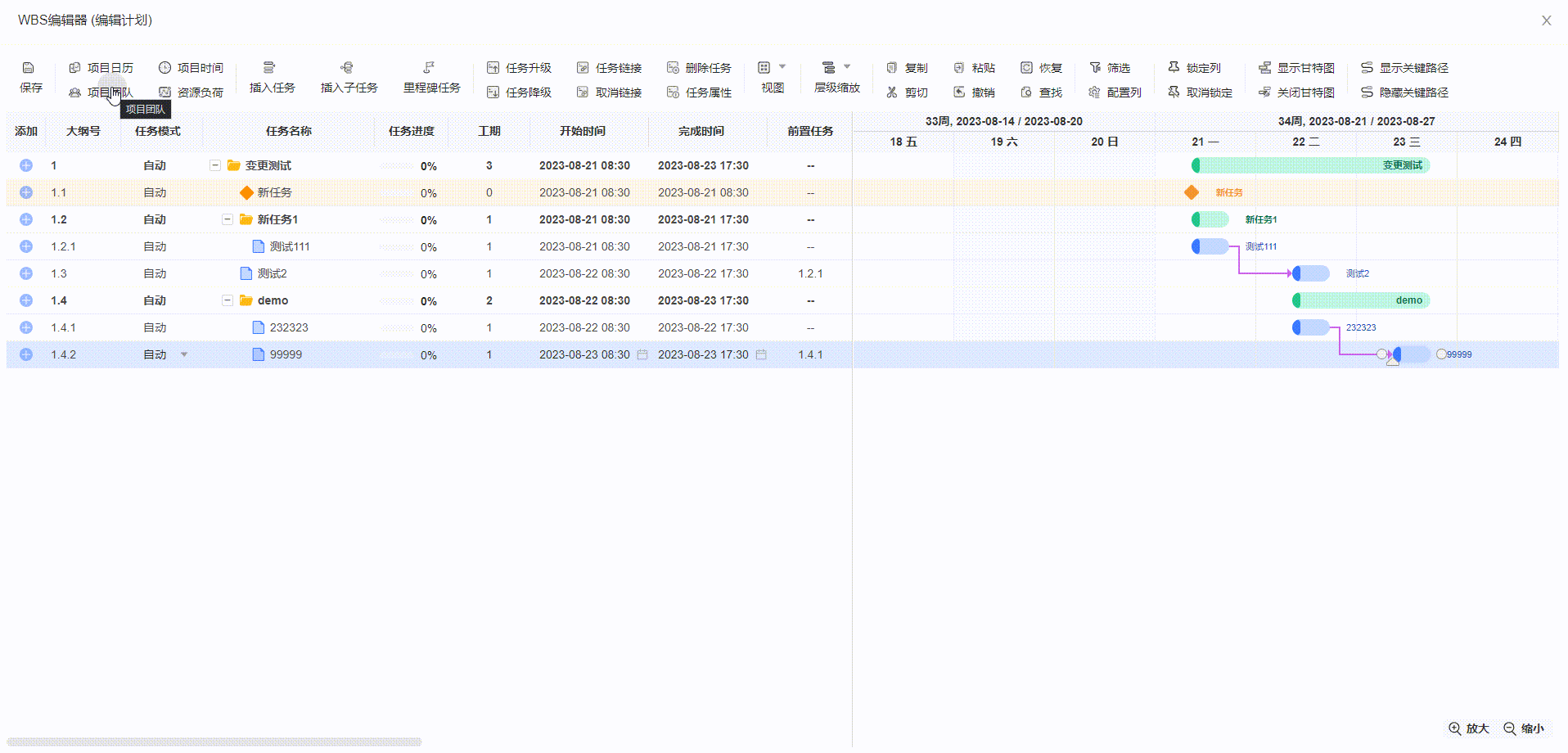Show the critical path (显示关键路径)
The width and height of the screenshot is (1568, 753).
click(1404, 68)
